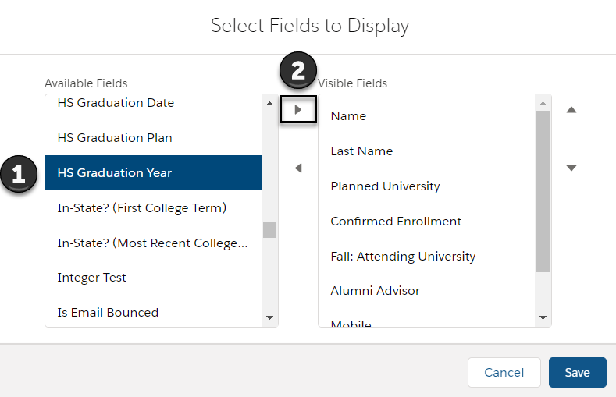Viewport: 616px width, 397px height.
Task: Choose In-State? (Most Recent College... field
Action: (153, 243)
